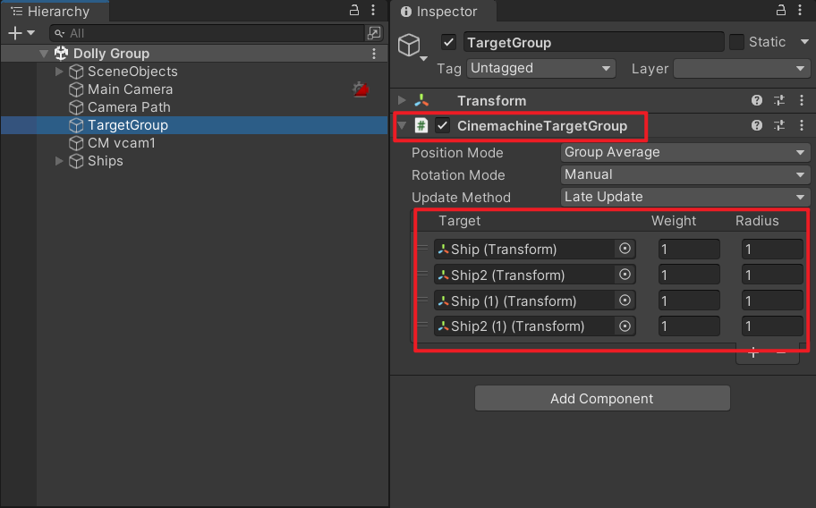Open object picker for Ship (Transform)

[625, 249]
